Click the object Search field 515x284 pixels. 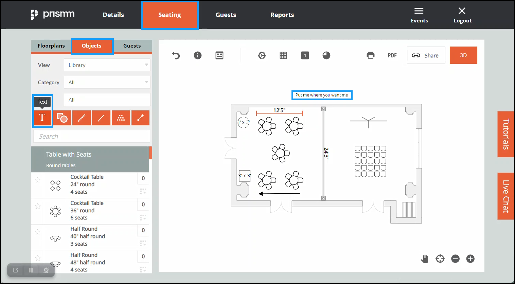coord(92,136)
